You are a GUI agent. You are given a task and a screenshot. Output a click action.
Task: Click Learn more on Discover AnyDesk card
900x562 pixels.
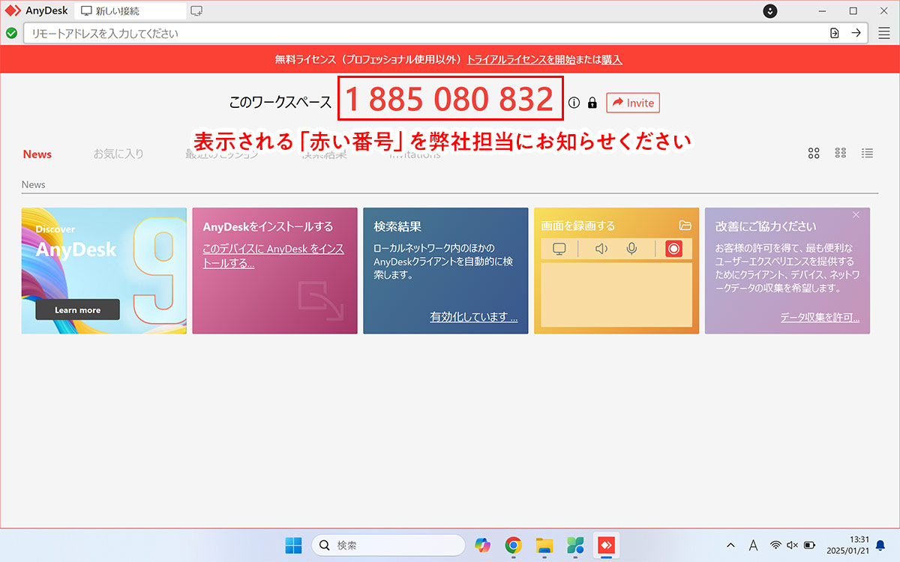point(78,309)
